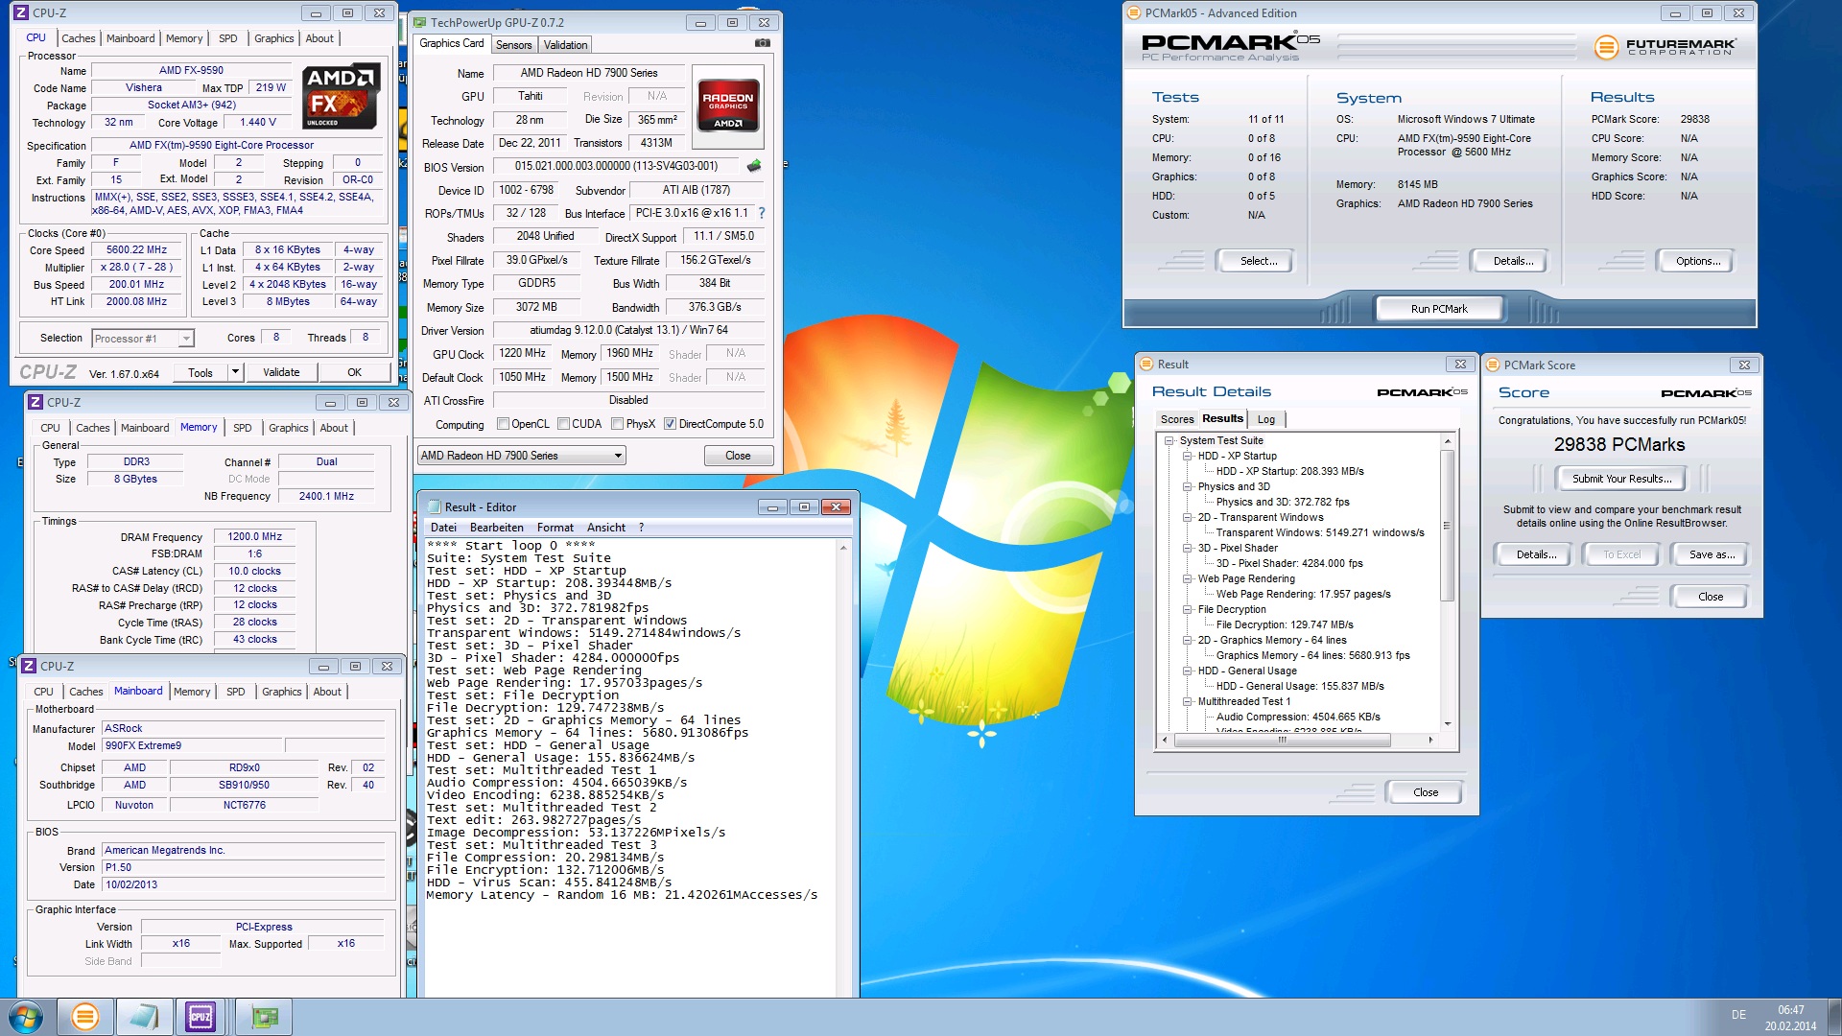Open the Windows Start orb
The width and height of the screenshot is (1842, 1036).
(x=26, y=1017)
